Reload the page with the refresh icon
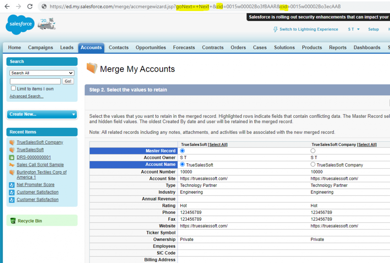The height and width of the screenshot is (263, 390). pyautogui.click(x=30, y=6)
